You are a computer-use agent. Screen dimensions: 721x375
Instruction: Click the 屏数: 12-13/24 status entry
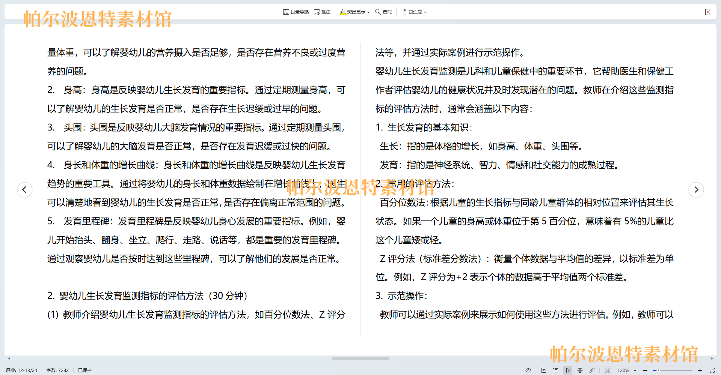coord(21,370)
